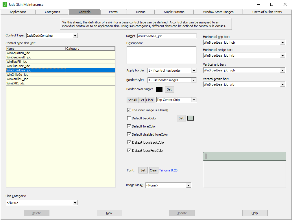Open the Skin Category dropdown
This screenshot has width=292, height=220.
[75, 203]
